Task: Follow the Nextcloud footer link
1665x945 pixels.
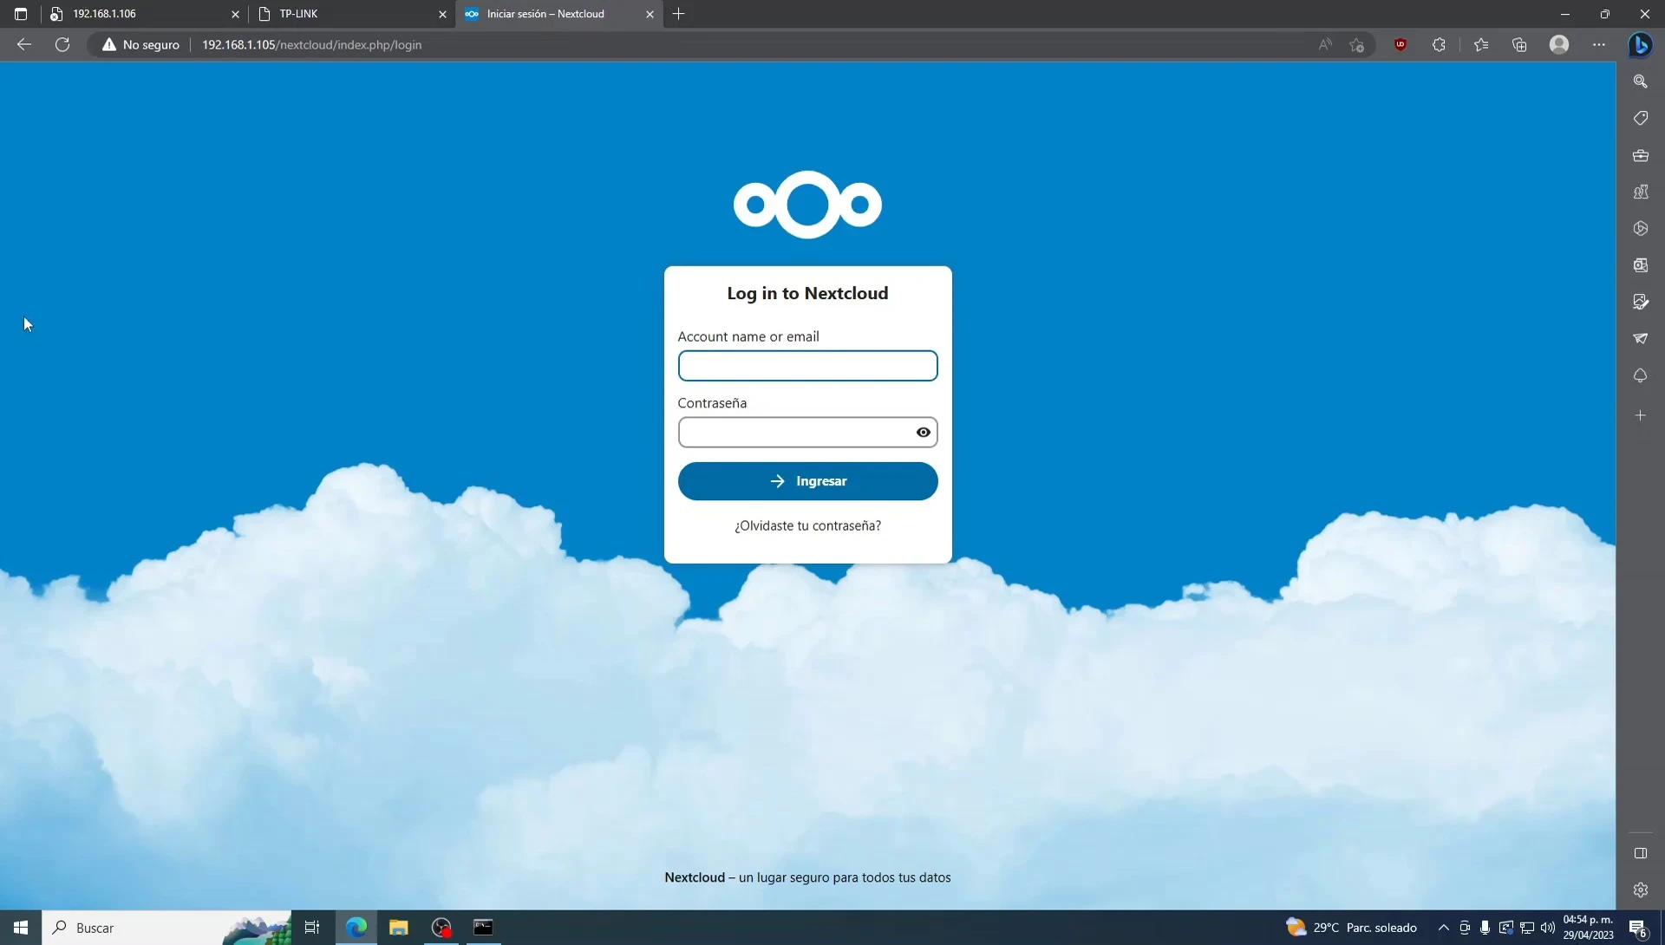Action: [x=695, y=877]
